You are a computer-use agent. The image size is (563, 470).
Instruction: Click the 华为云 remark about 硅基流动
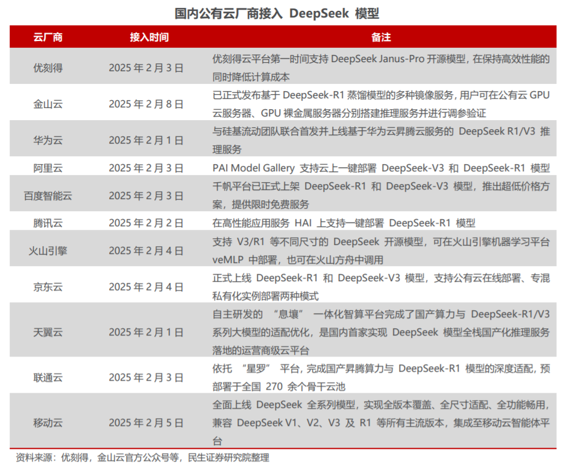(x=381, y=141)
